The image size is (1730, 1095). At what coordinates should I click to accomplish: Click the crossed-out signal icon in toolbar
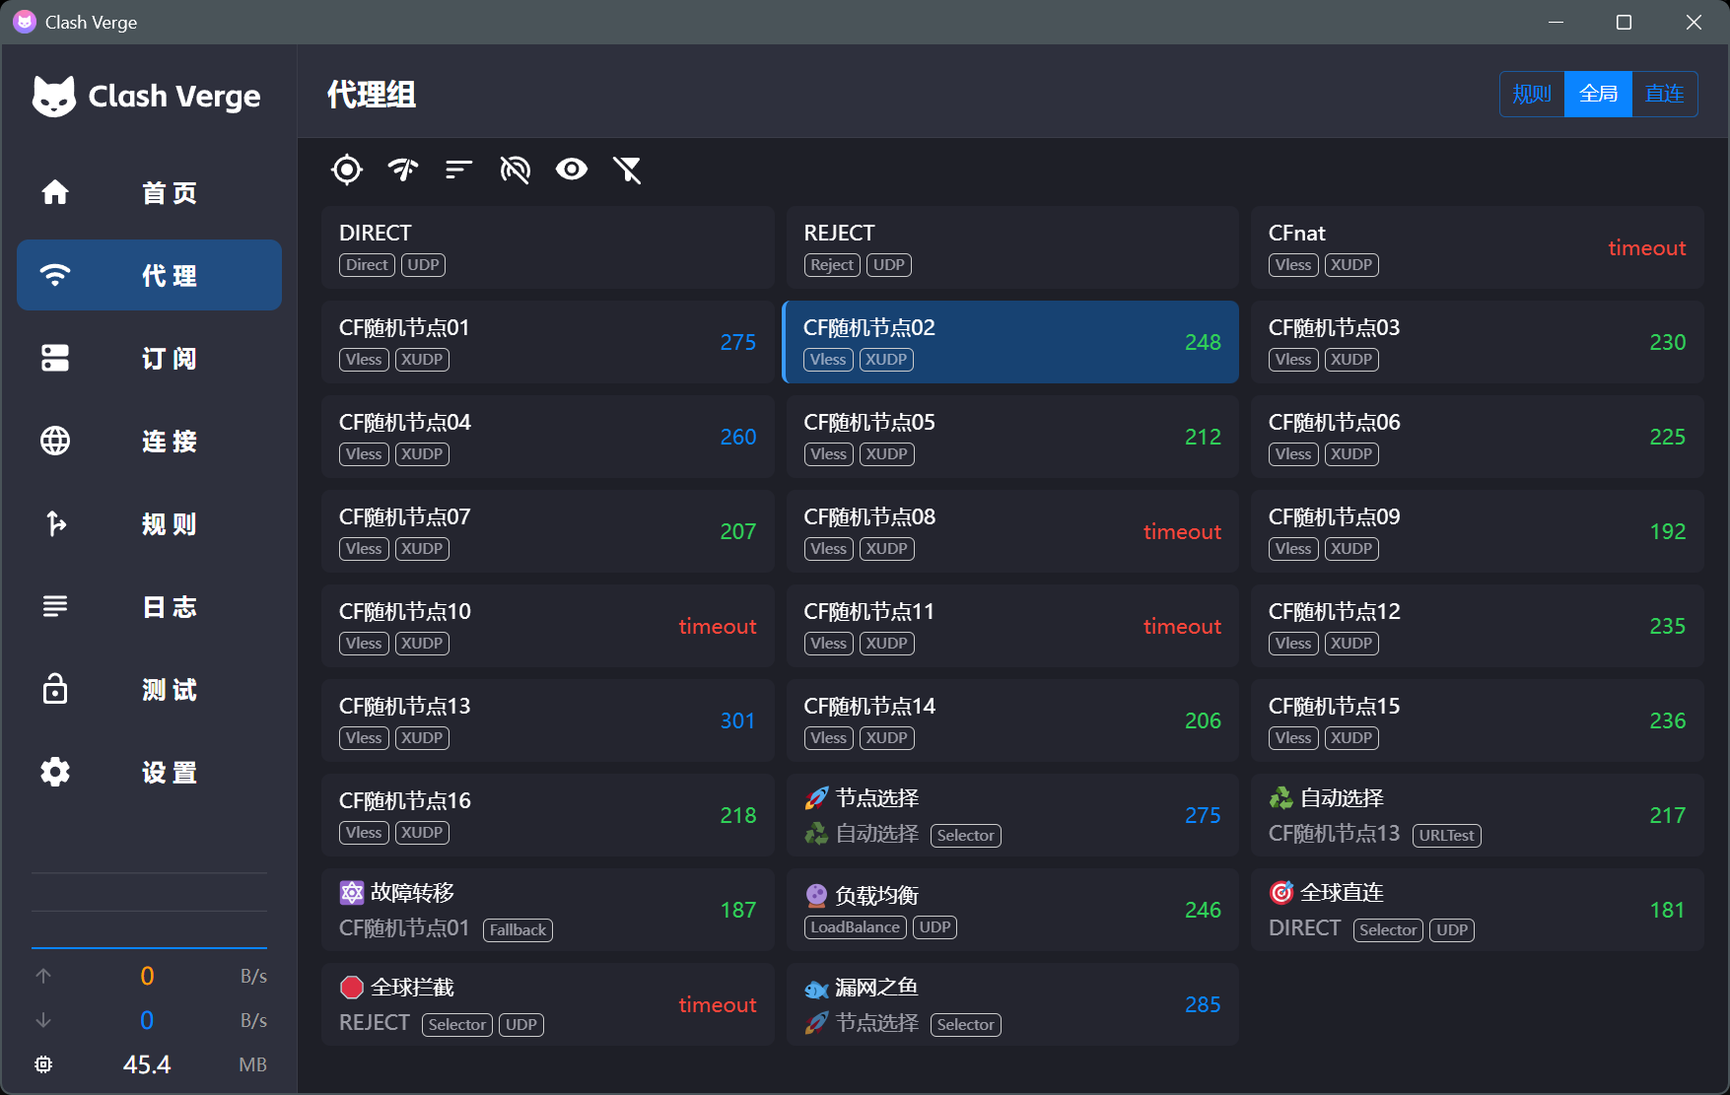(515, 170)
